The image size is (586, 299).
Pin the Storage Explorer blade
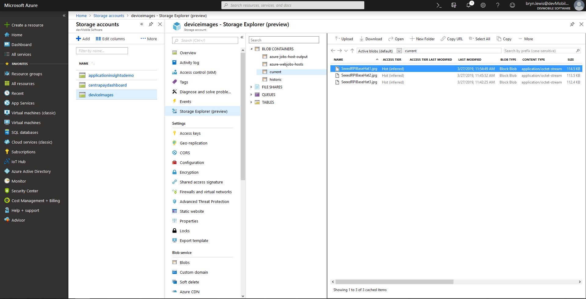point(572,24)
